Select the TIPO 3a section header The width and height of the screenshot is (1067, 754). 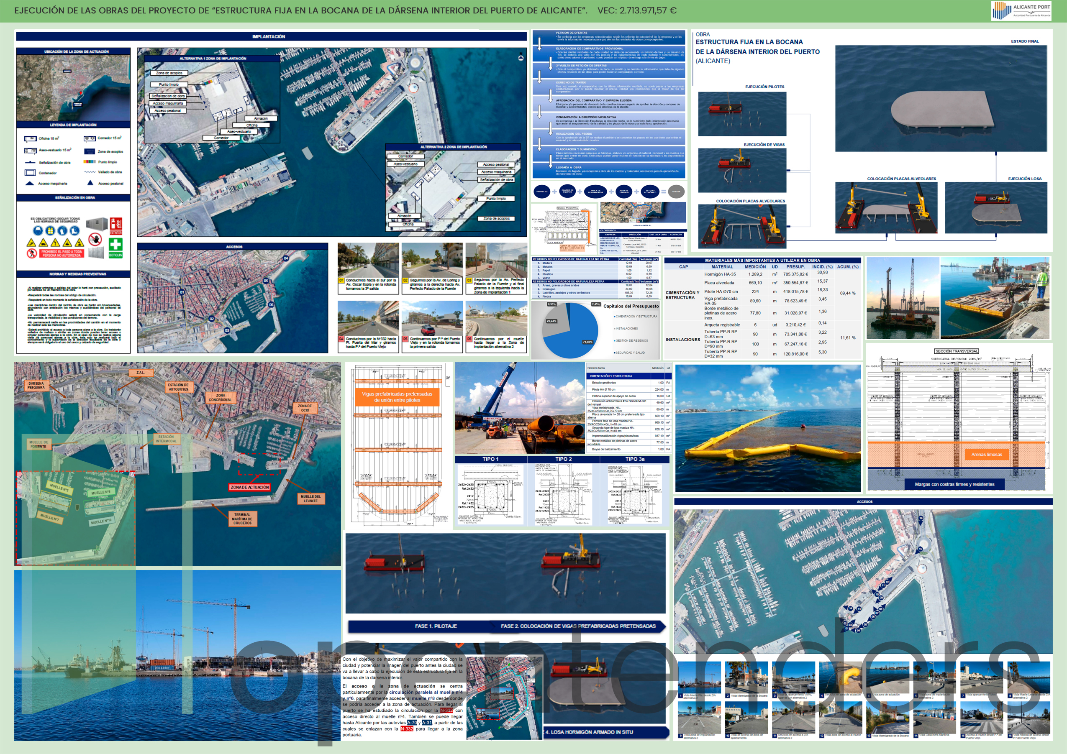635,459
